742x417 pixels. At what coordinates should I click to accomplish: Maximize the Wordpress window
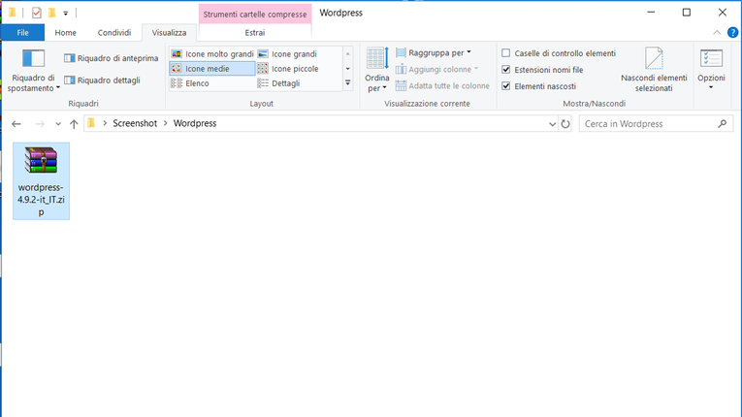687,13
